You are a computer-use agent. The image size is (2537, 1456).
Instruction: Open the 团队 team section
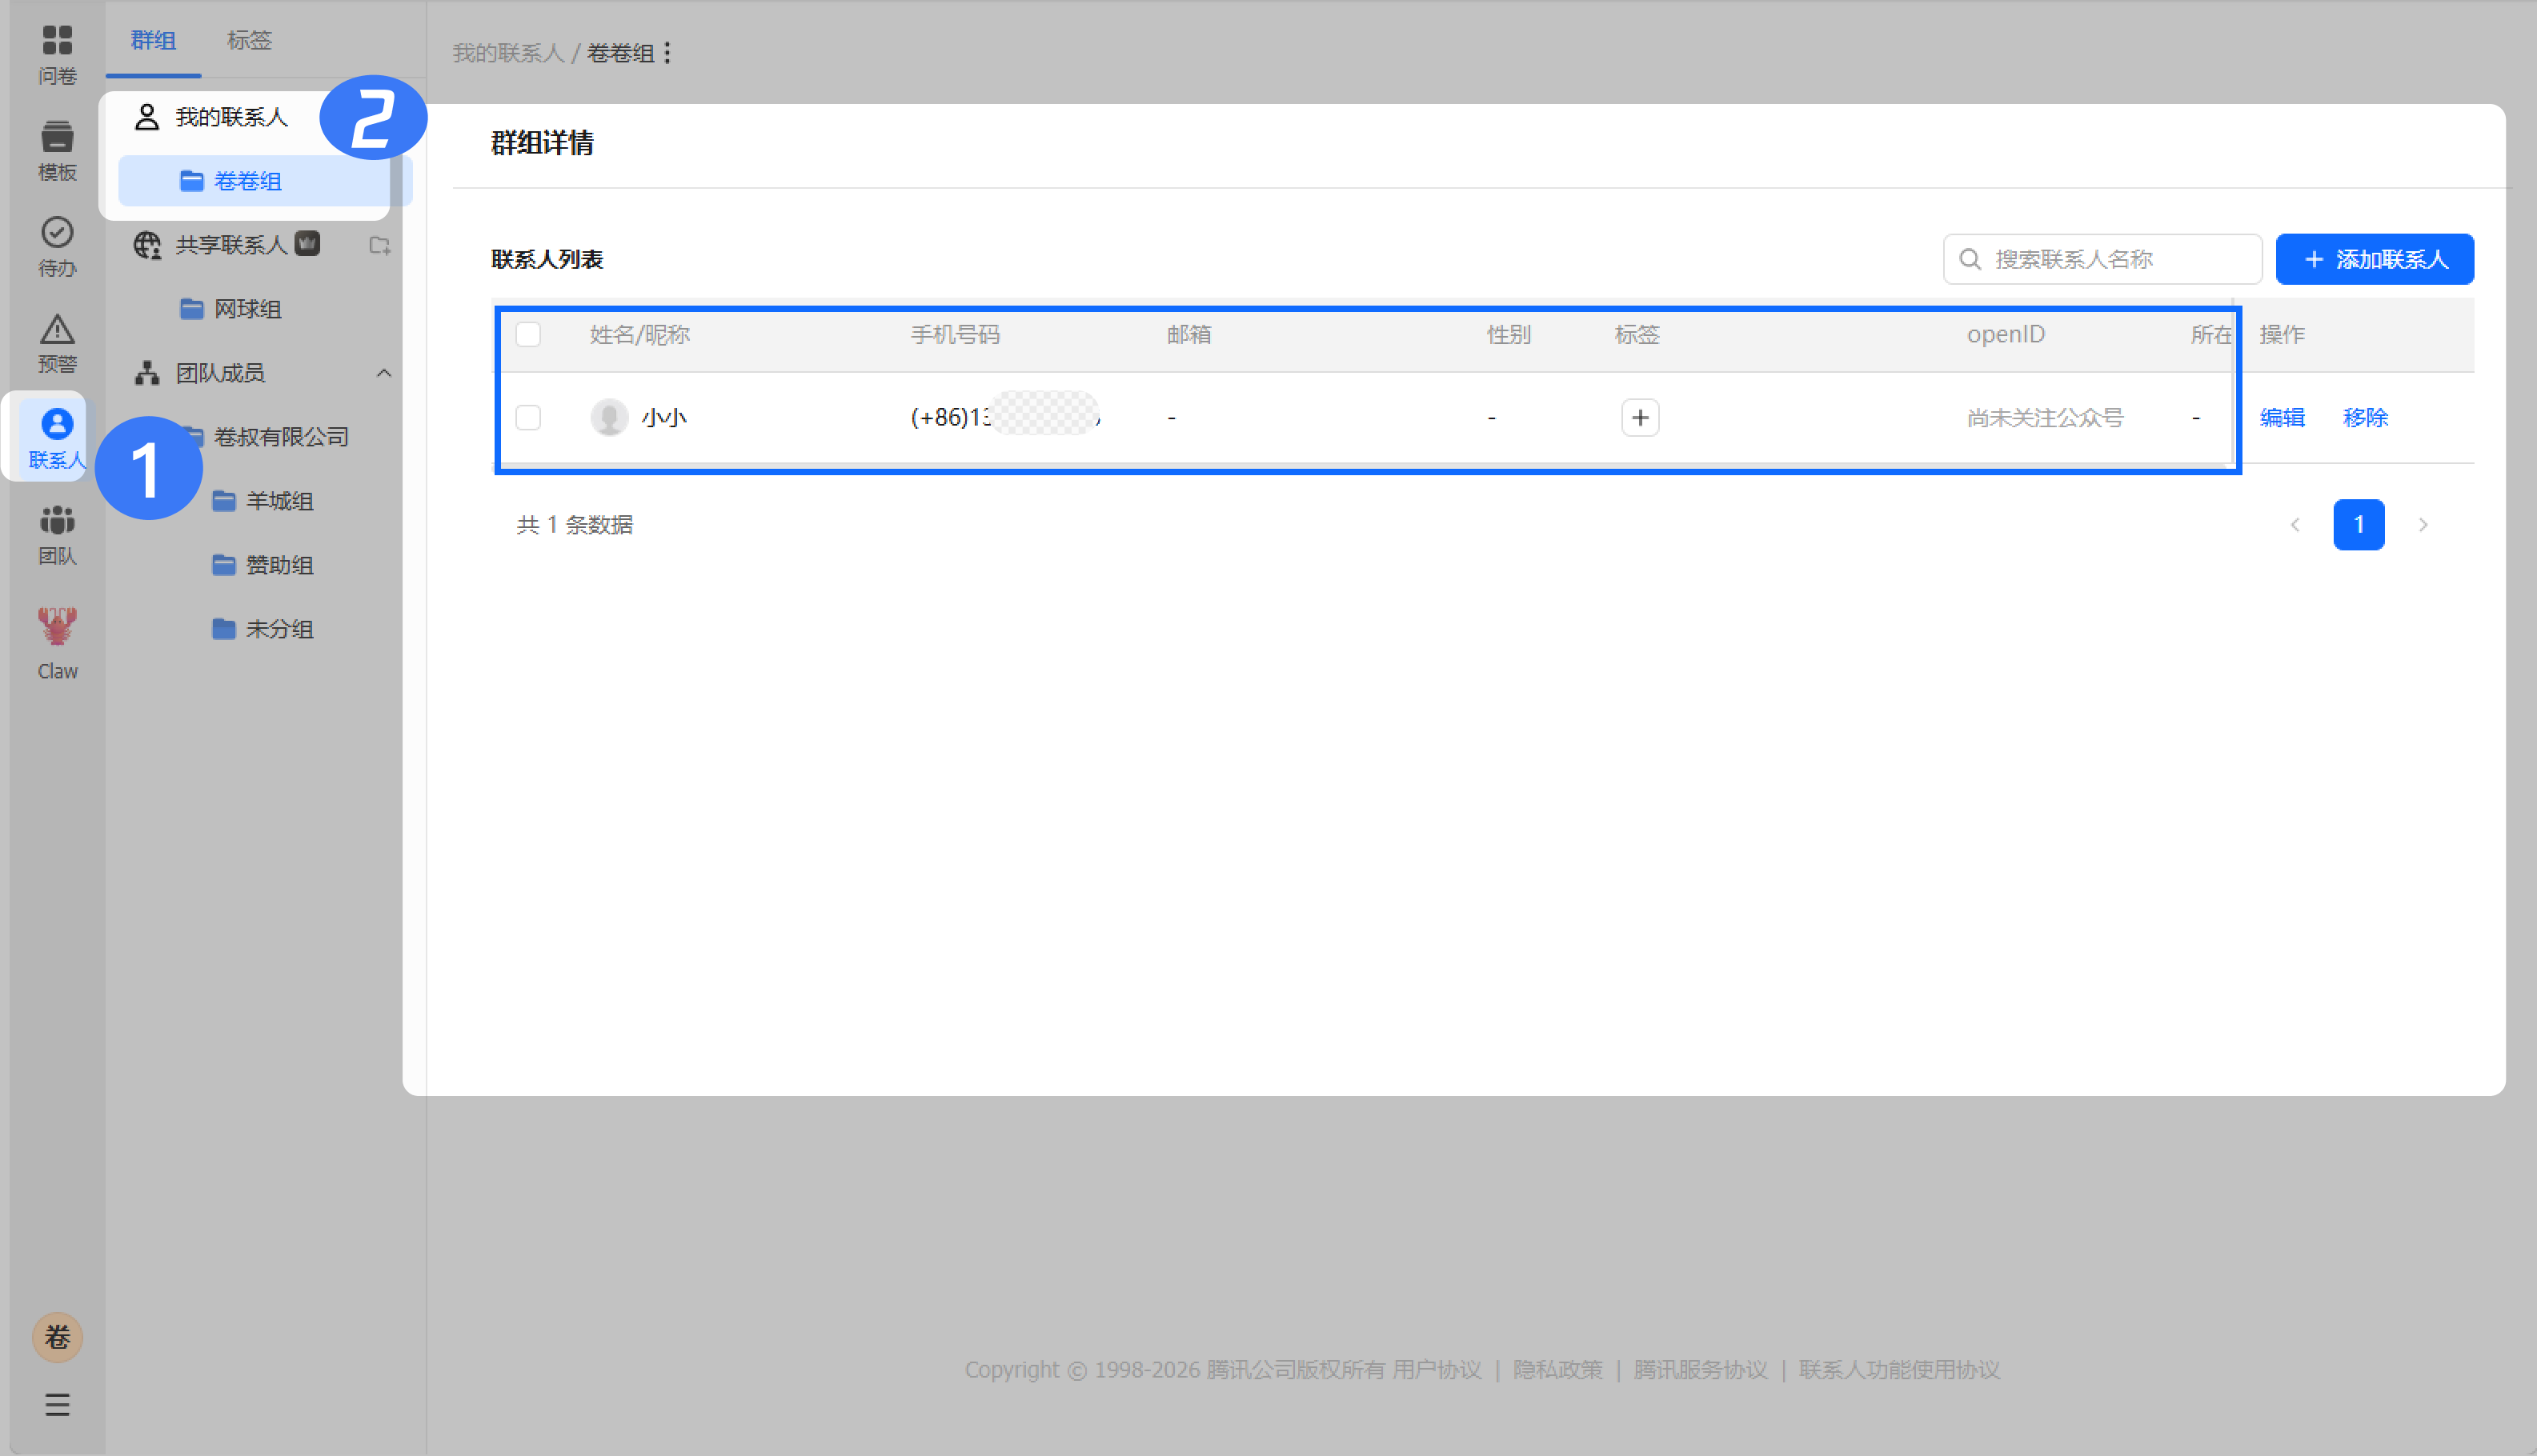click(x=57, y=534)
